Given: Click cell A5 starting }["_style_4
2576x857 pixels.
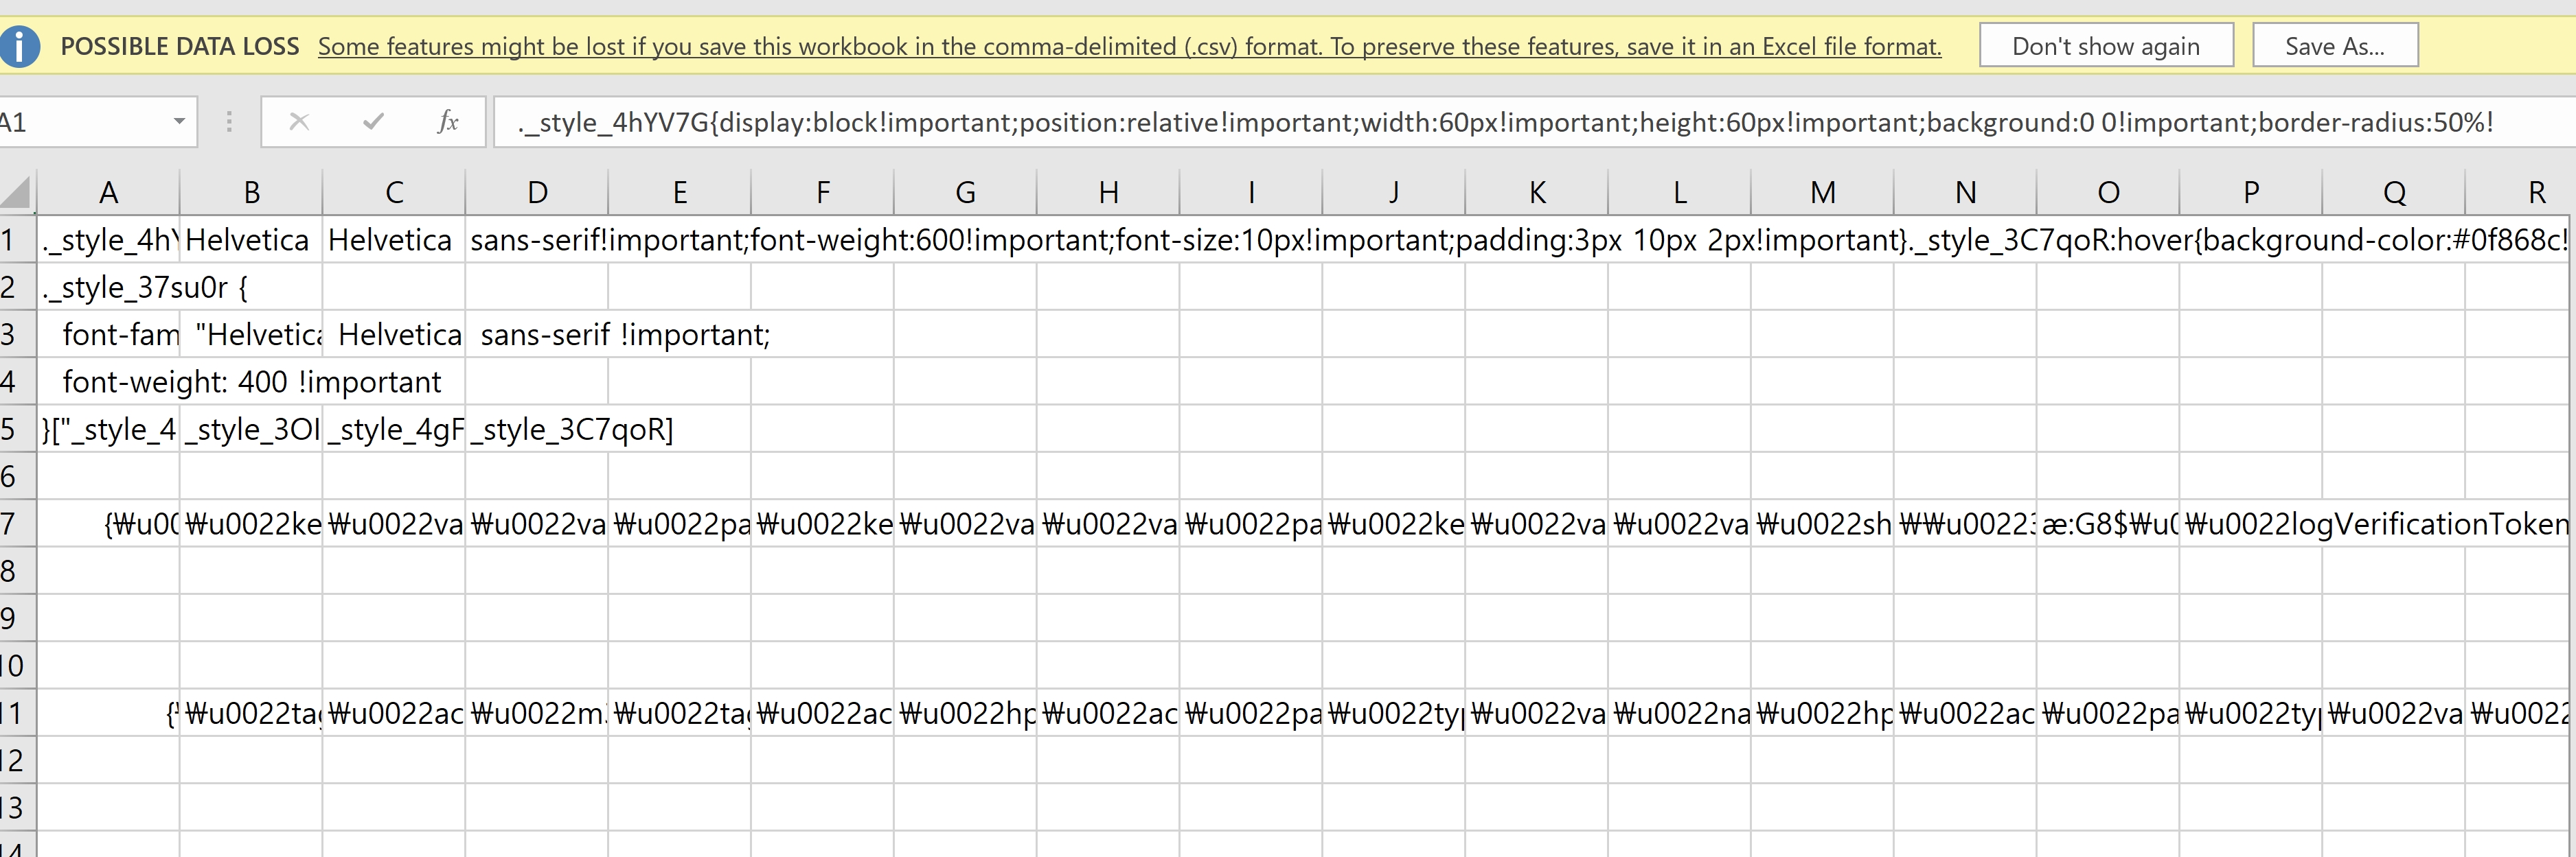Looking at the screenshot, I should pyautogui.click(x=109, y=430).
